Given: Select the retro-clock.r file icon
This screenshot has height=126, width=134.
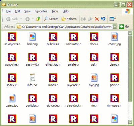Looking at the screenshot, I should tap(73, 98).
